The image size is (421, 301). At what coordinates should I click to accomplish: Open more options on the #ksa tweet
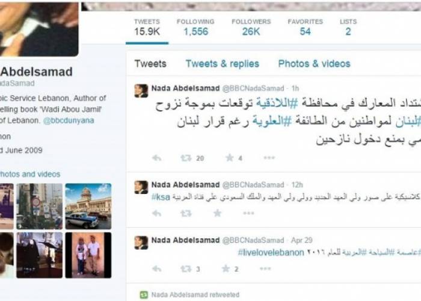coord(248,213)
